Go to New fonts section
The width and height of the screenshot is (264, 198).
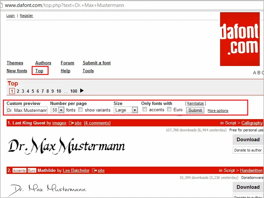[x=17, y=71]
